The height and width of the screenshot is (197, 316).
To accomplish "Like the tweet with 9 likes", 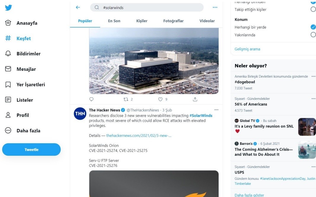I will (161, 100).
